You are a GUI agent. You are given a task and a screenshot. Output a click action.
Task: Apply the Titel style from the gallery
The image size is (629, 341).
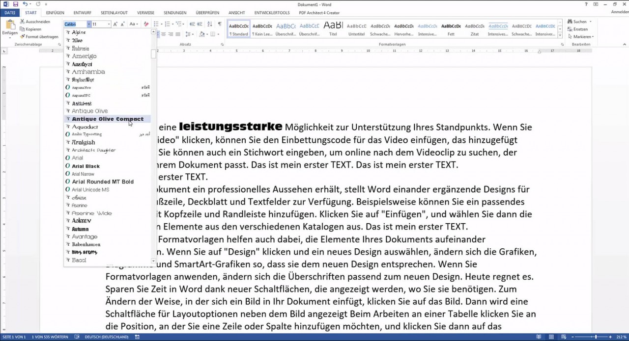(333, 27)
